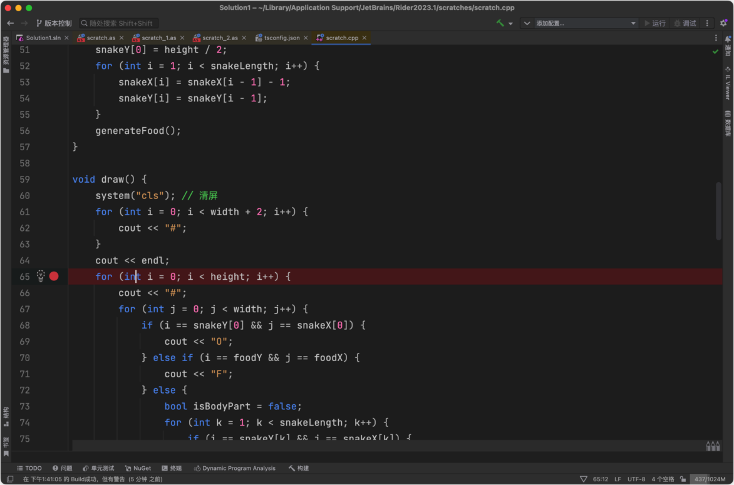734x485 pixels.
Task: Click the 437/1024M memory indicator
Action: (710, 479)
